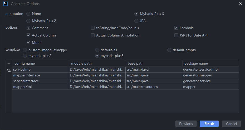Uncheck the Model checkbox

pyautogui.click(x=28, y=43)
